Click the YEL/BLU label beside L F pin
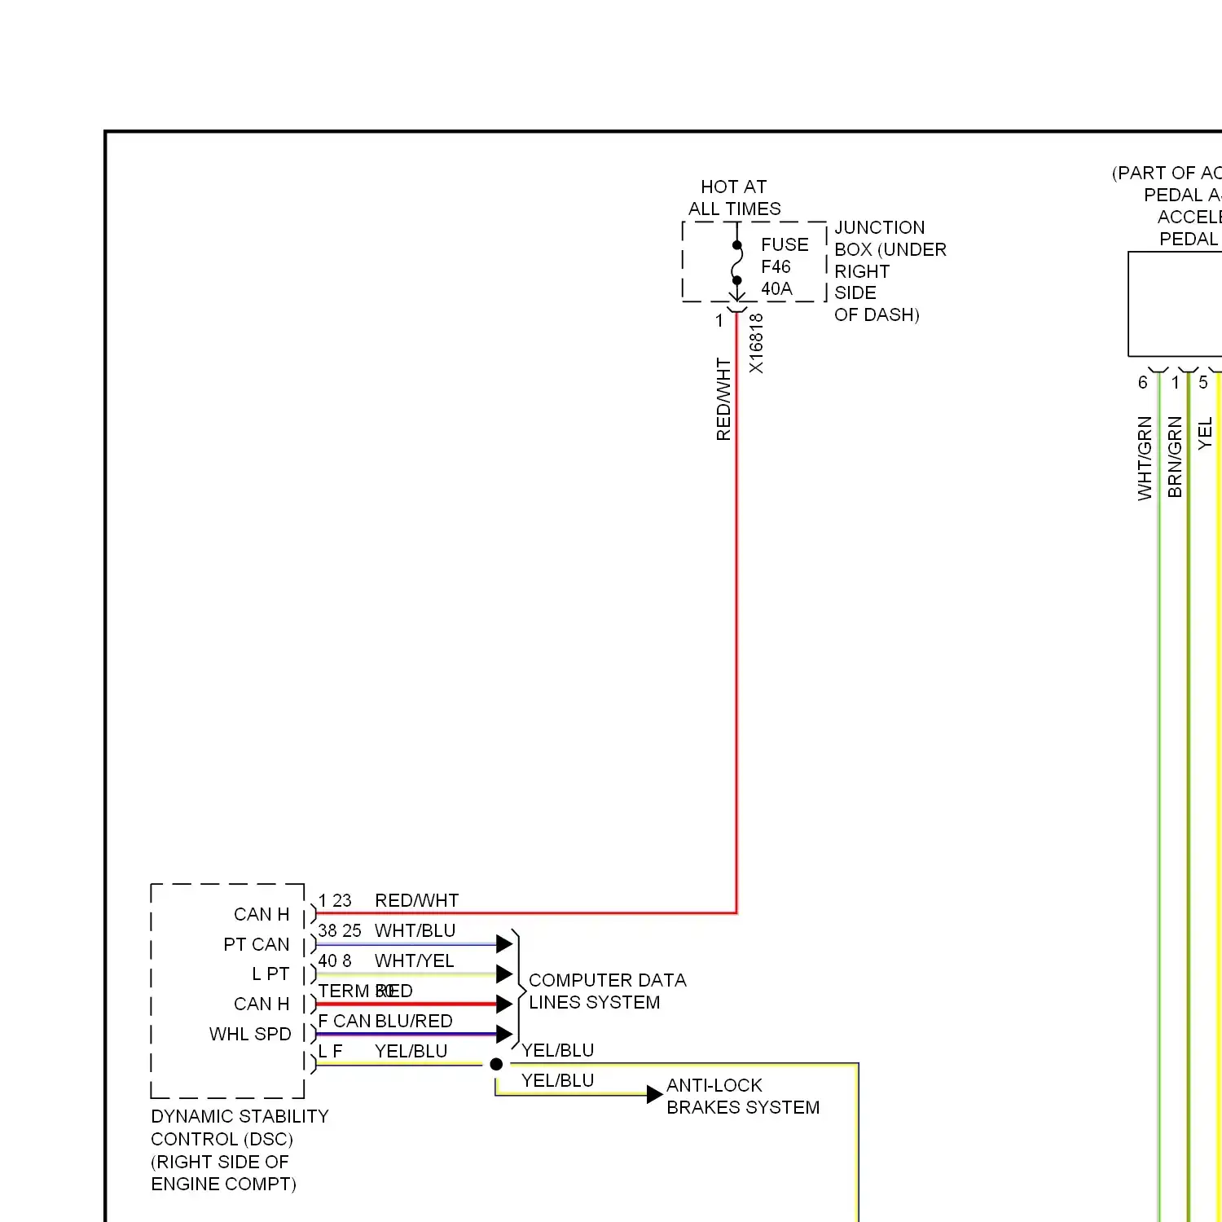Image resolution: width=1222 pixels, height=1222 pixels. 411,1051
